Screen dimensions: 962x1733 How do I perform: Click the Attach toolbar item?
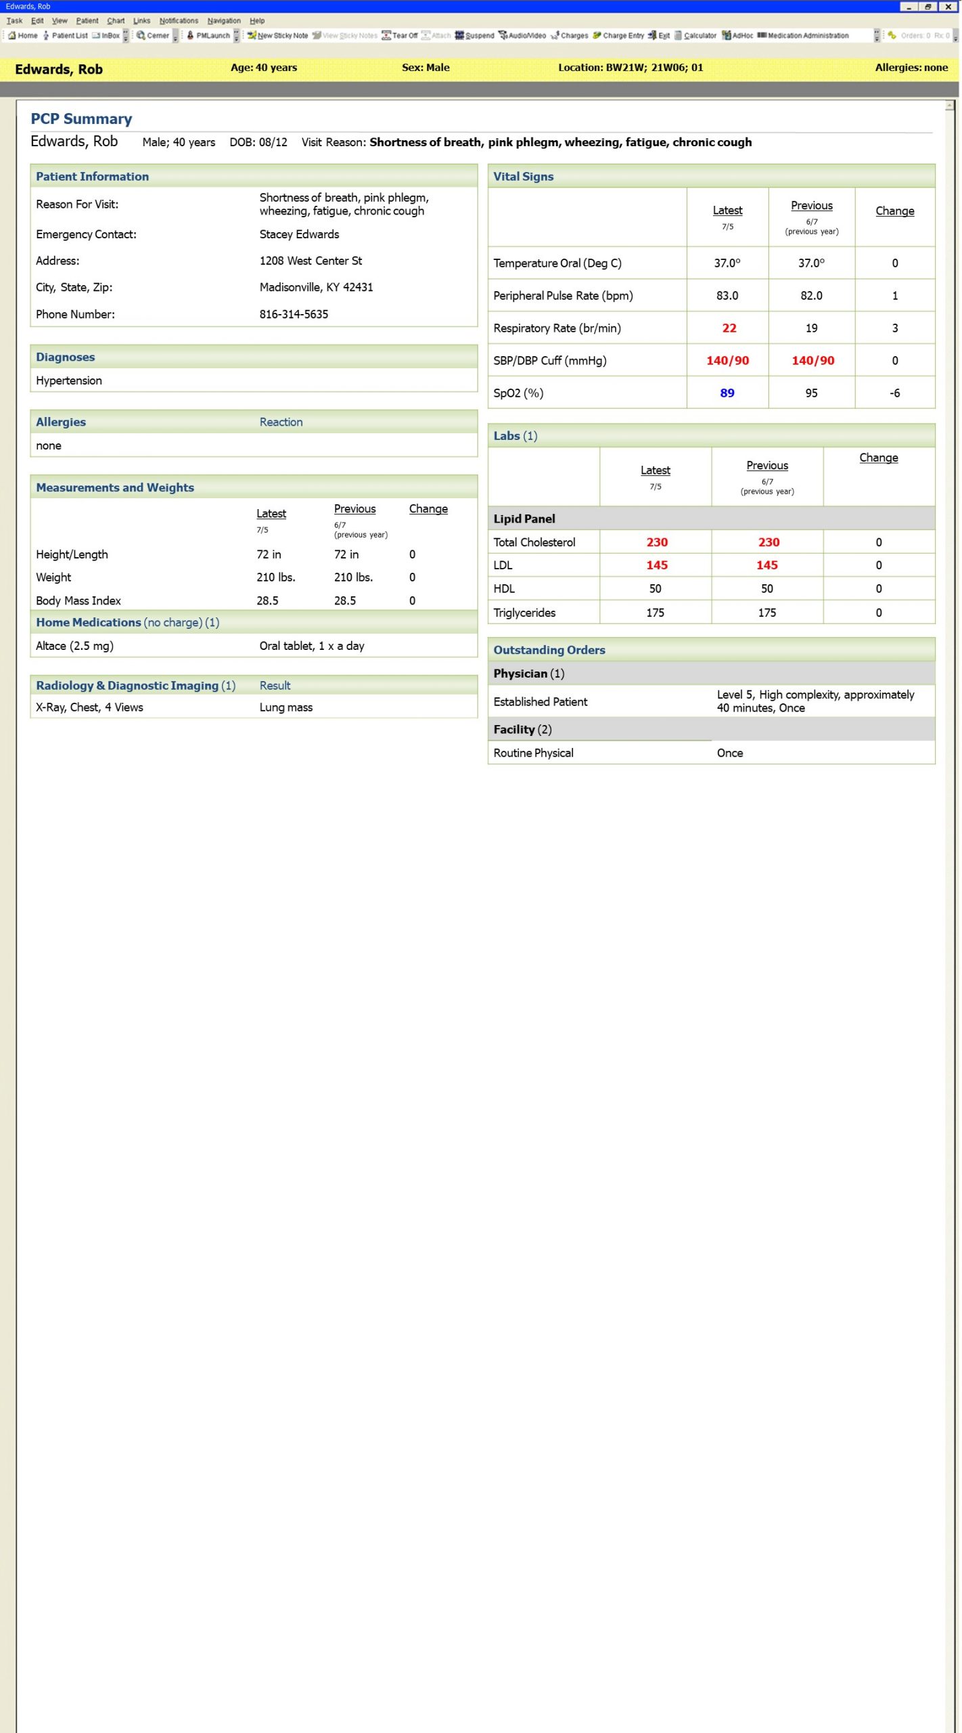(x=436, y=35)
